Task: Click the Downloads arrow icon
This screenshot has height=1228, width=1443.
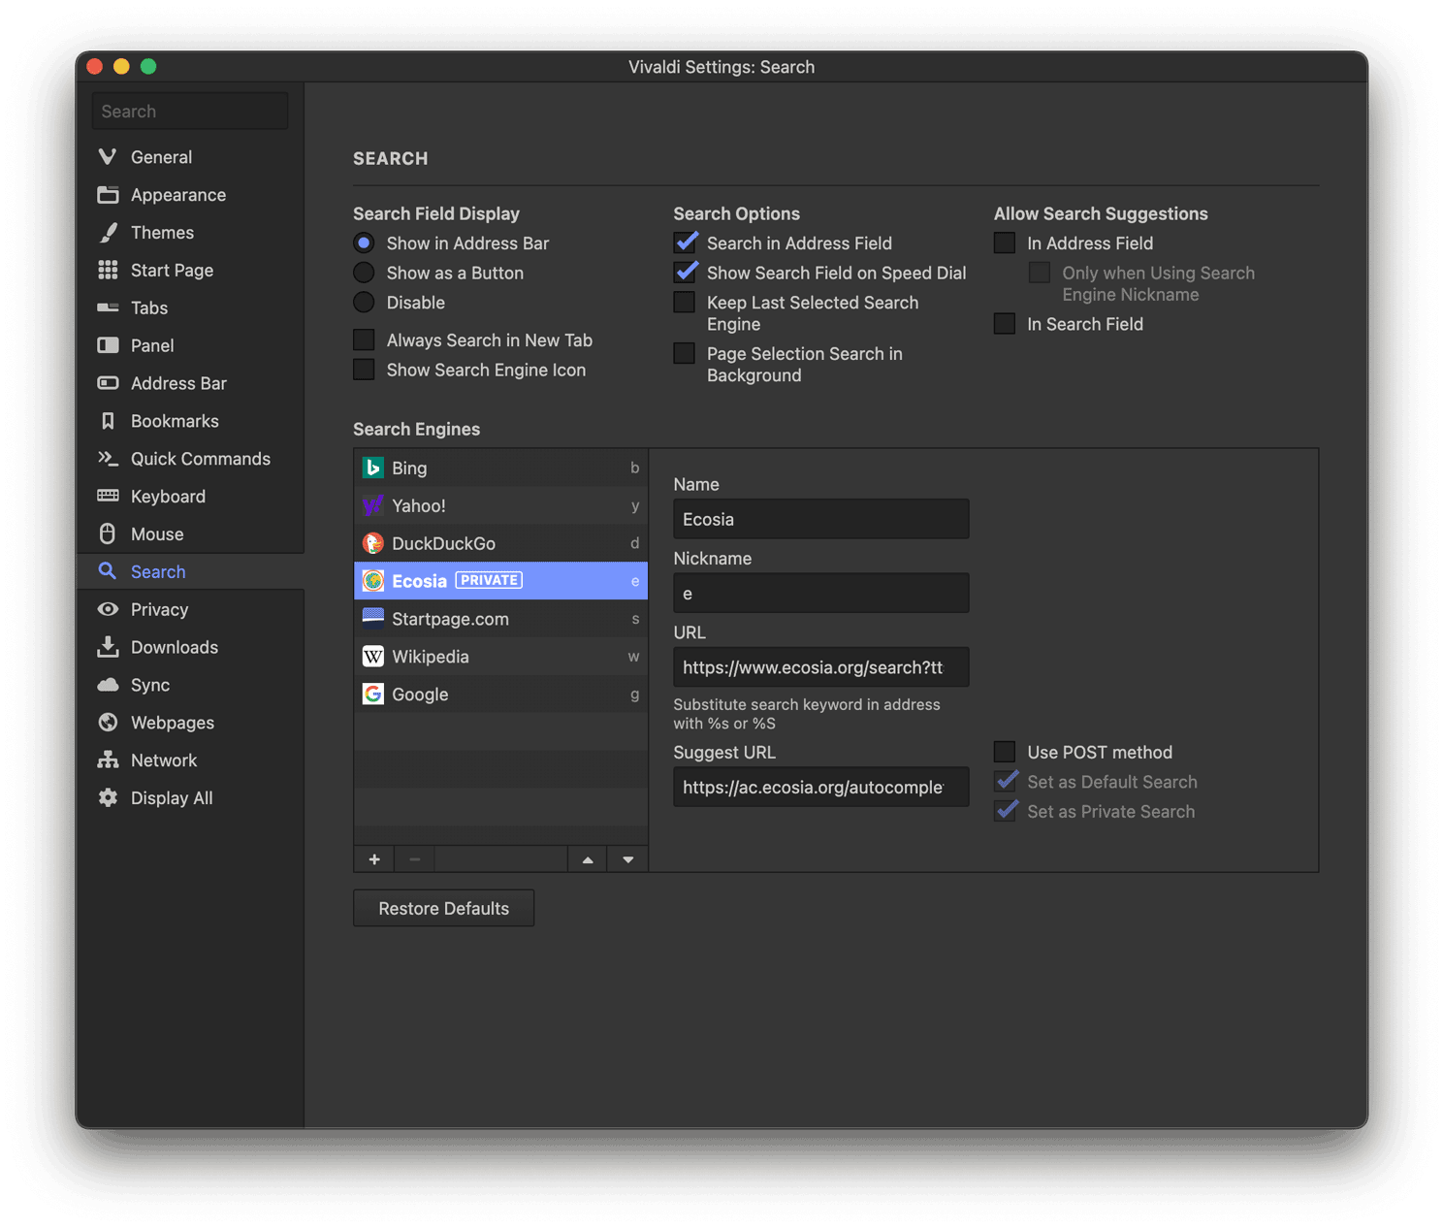Action: tap(108, 647)
